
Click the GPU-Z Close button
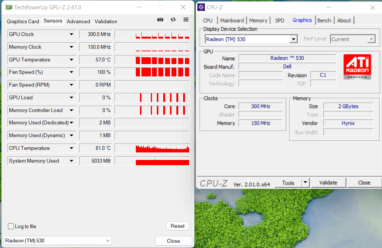pos(173,241)
